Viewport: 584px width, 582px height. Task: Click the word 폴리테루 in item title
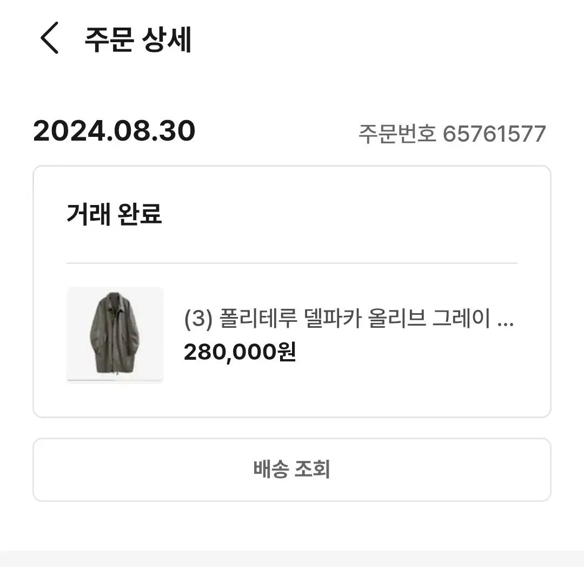[258, 319]
